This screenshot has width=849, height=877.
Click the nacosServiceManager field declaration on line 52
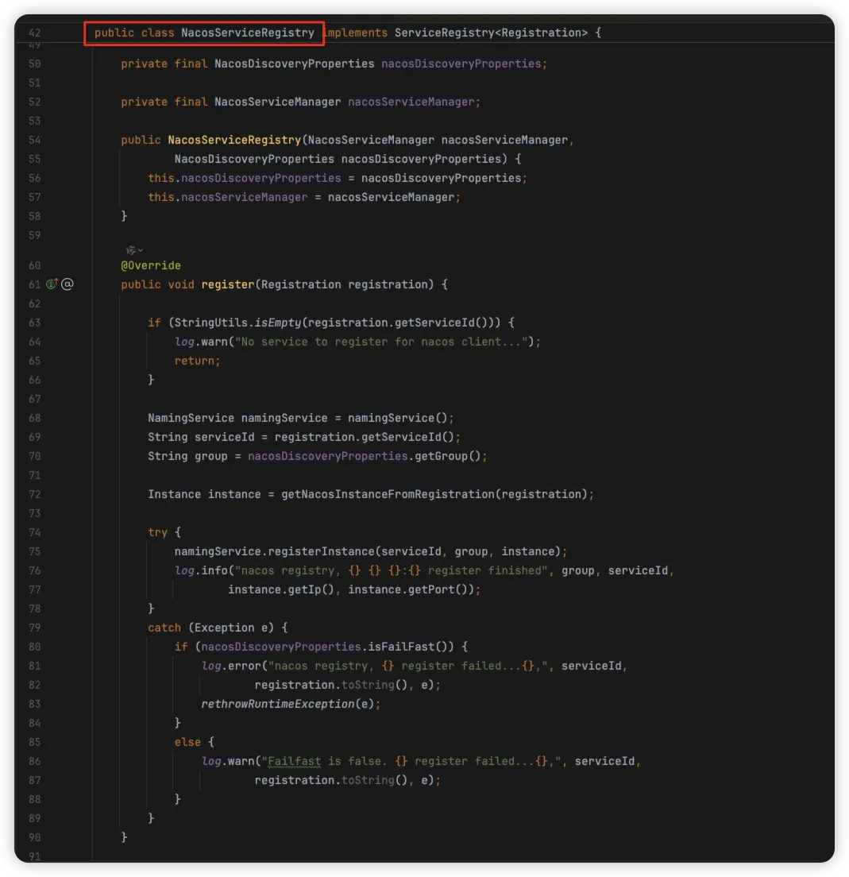[413, 102]
